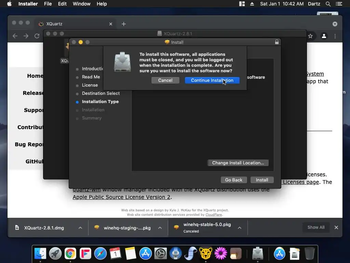Viewport: 350px width, 263px height.
Task: Reload the browser page
Action: [x=37, y=36]
